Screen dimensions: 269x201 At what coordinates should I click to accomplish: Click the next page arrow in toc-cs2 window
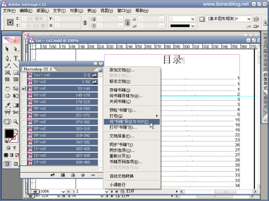coord(112,191)
